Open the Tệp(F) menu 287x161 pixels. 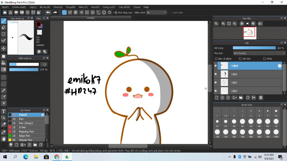5,7
